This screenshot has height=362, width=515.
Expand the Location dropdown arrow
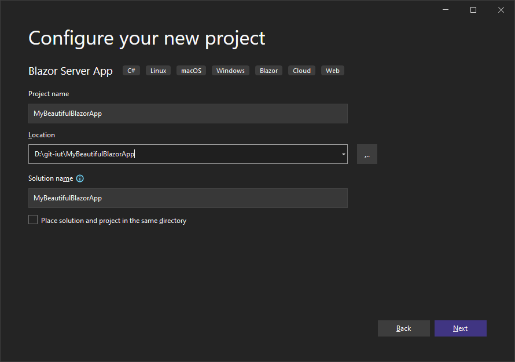pos(344,154)
